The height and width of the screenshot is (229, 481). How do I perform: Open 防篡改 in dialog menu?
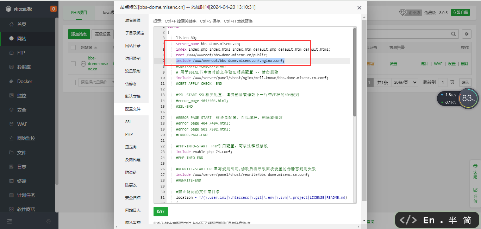pyautogui.click(x=131, y=185)
